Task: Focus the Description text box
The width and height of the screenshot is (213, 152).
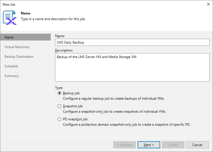Action: tap(132, 68)
